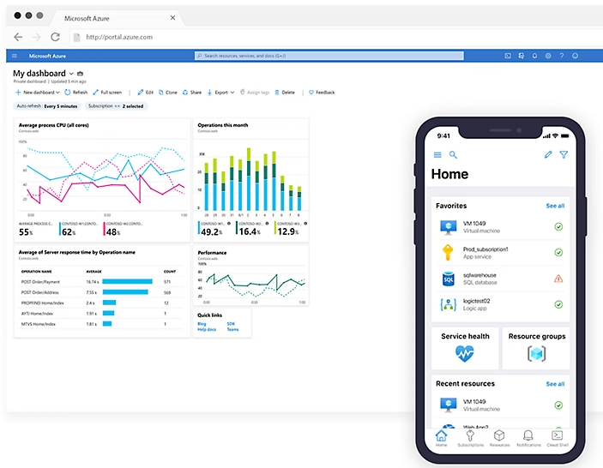Click Assign tags in the toolbar
The height and width of the screenshot is (468, 603).
coord(255,93)
